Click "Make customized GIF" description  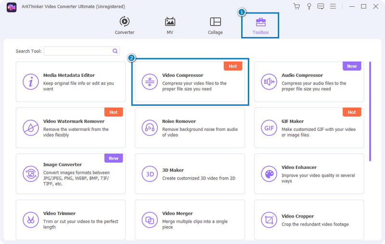pyautogui.click(x=319, y=132)
